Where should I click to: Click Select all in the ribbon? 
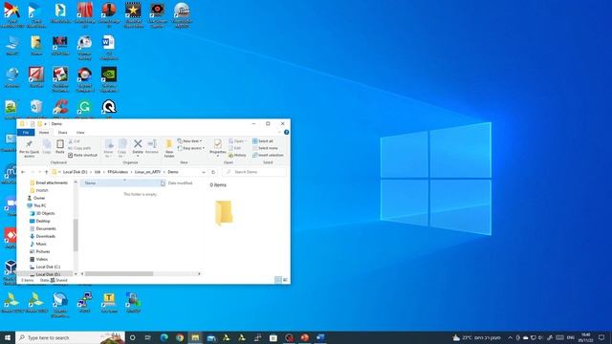tap(263, 140)
